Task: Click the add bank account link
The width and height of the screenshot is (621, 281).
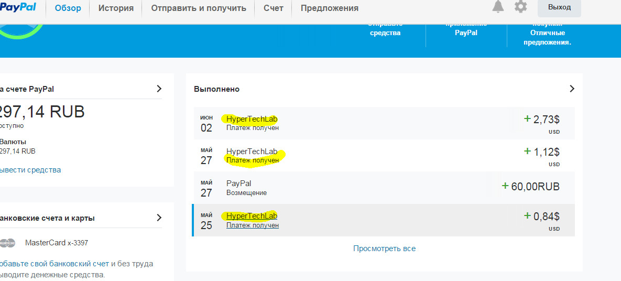Action: 55,264
